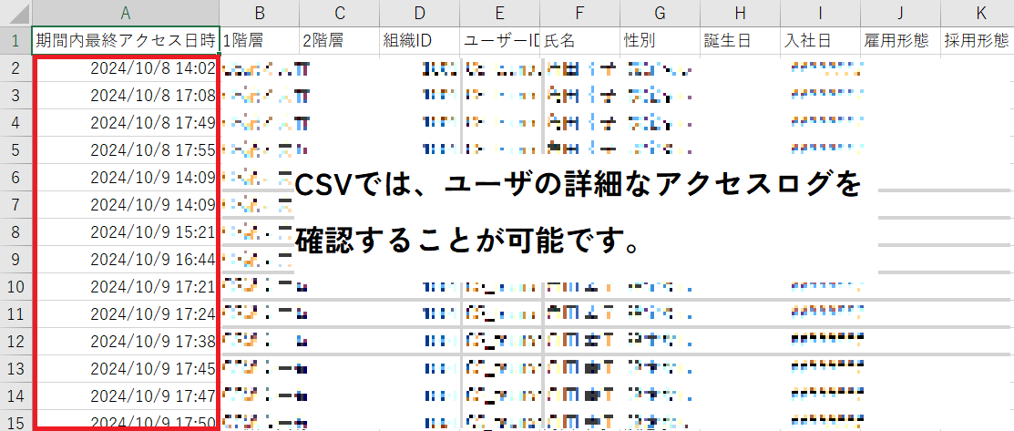Select the cell 2024/10/9 16:44

click(x=126, y=259)
